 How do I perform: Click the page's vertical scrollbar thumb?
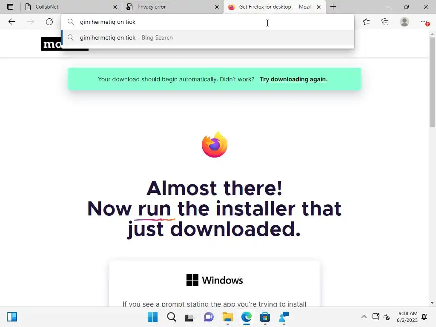[432, 82]
